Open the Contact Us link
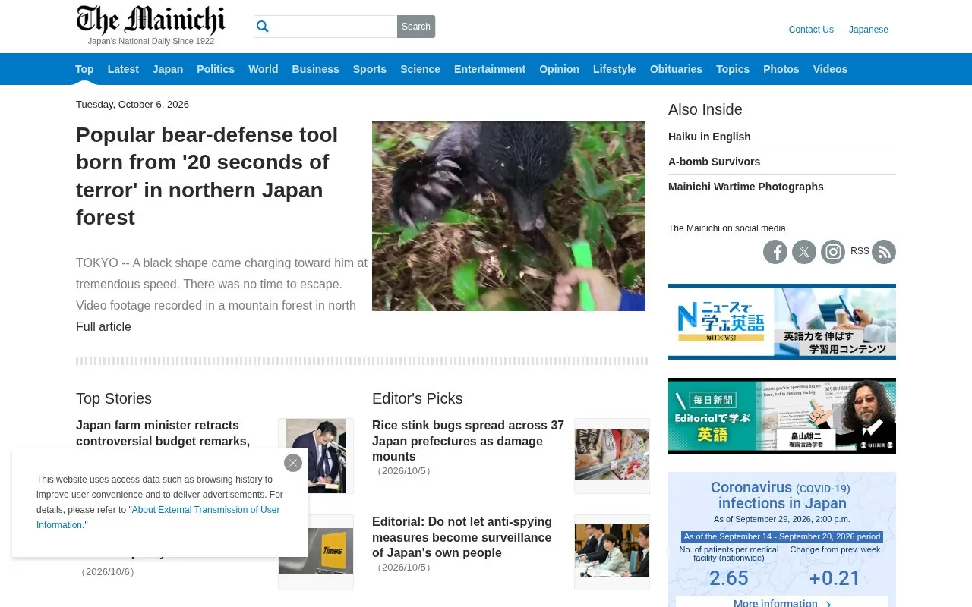The width and height of the screenshot is (972, 607). [811, 30]
